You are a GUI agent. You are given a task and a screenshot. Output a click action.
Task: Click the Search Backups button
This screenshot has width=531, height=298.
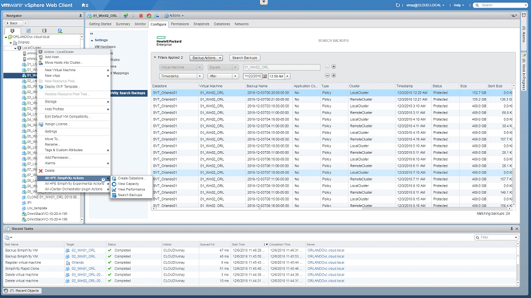[244, 58]
